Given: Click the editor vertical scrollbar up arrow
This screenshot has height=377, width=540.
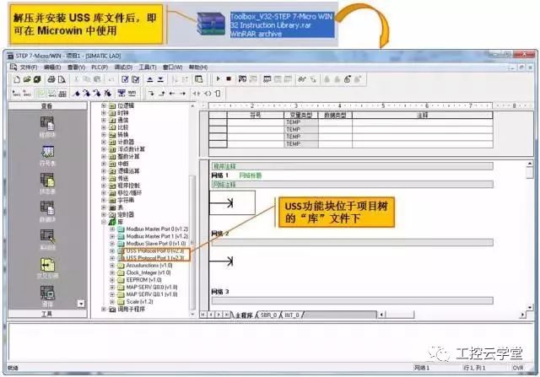Looking at the screenshot, I should 530,164.
